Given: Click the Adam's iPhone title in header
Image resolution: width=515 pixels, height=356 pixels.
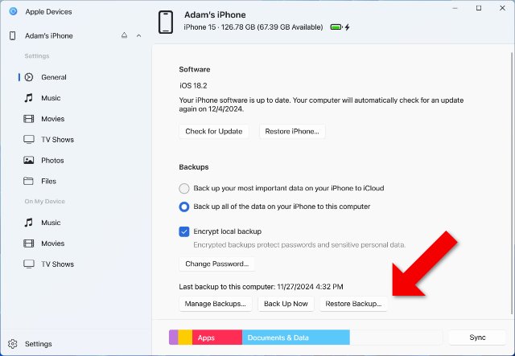Looking at the screenshot, I should point(215,14).
